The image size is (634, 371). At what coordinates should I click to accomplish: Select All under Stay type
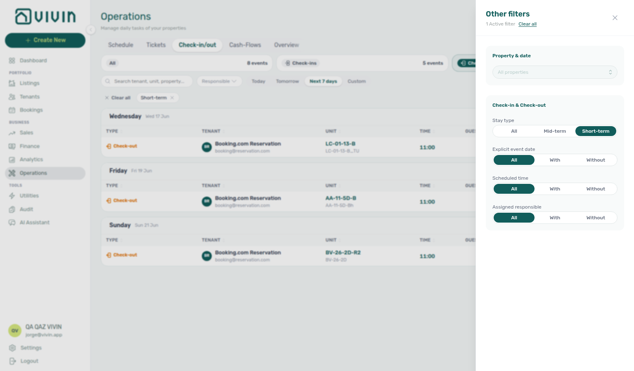coord(514,131)
